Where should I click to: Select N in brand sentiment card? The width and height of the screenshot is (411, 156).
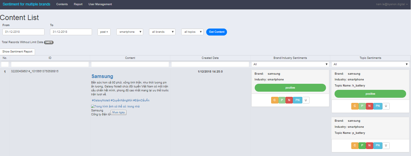[x=289, y=100]
